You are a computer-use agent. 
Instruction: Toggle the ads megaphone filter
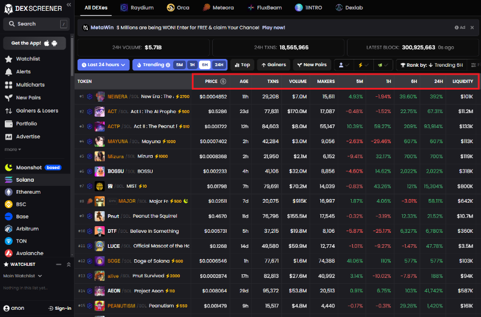383,65
